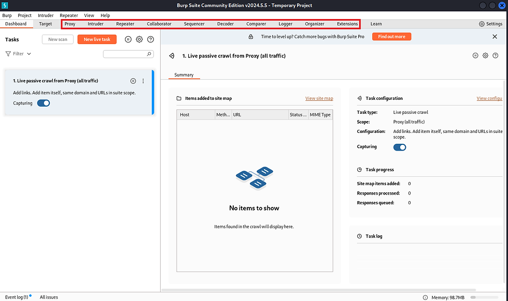Click the crawl icon beside task title
Screen dimensions: 508x301
[x=172, y=56]
